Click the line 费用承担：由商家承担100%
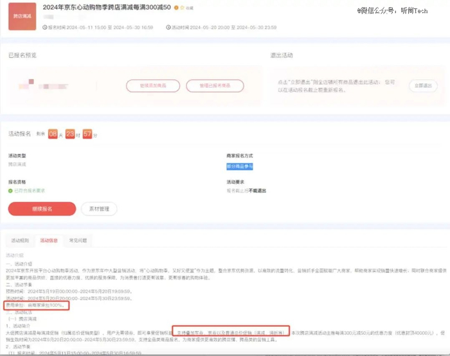Screen dimensions: 450x356 pyautogui.click(x=35, y=305)
